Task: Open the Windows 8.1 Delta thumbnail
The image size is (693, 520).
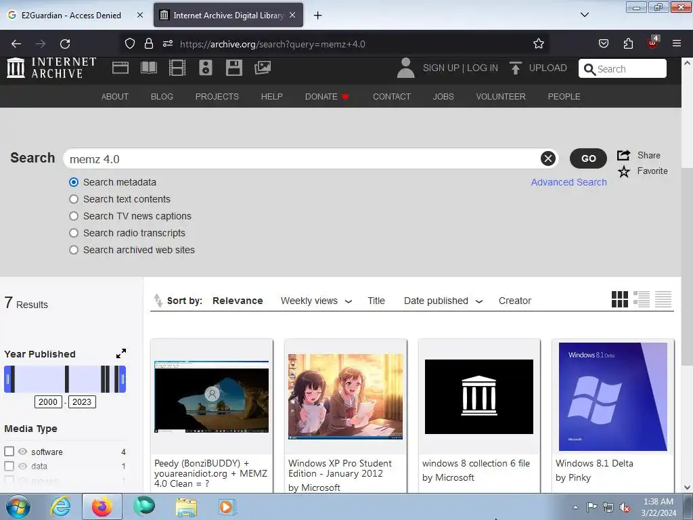Action: coord(612,397)
